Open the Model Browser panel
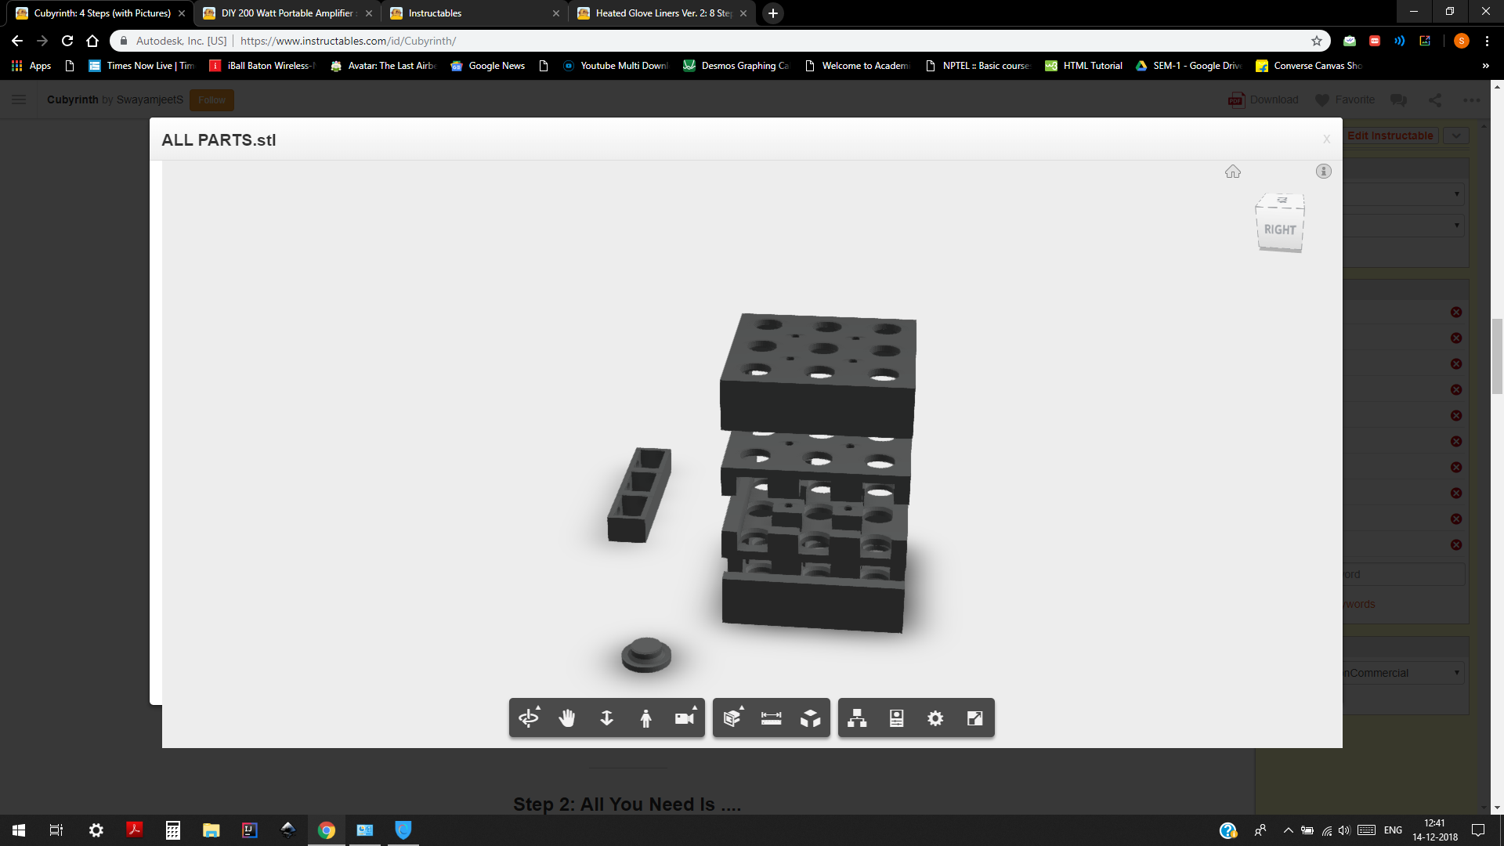The width and height of the screenshot is (1504, 846). coord(857,718)
